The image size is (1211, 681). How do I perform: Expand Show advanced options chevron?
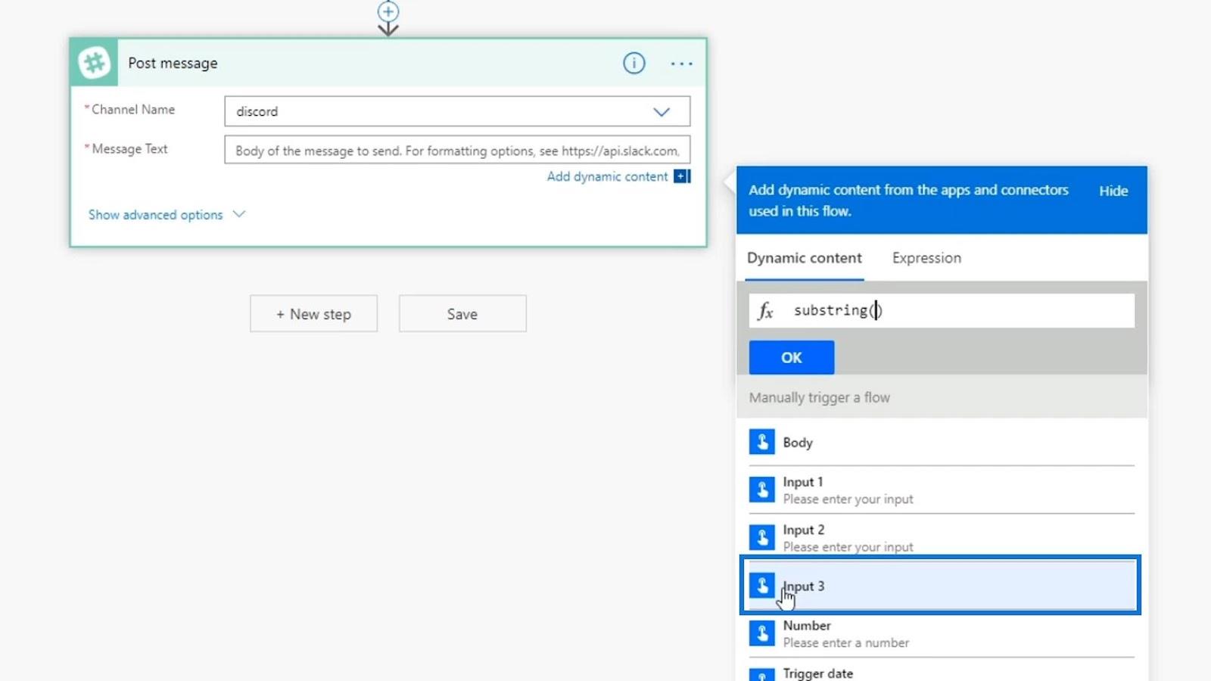[239, 214]
